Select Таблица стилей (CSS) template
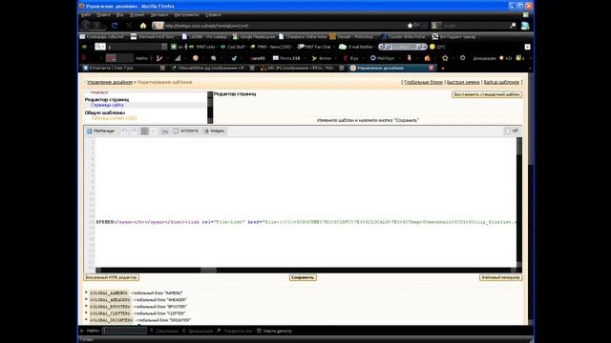Image resolution: width=611 pixels, height=343 pixels. click(114, 118)
